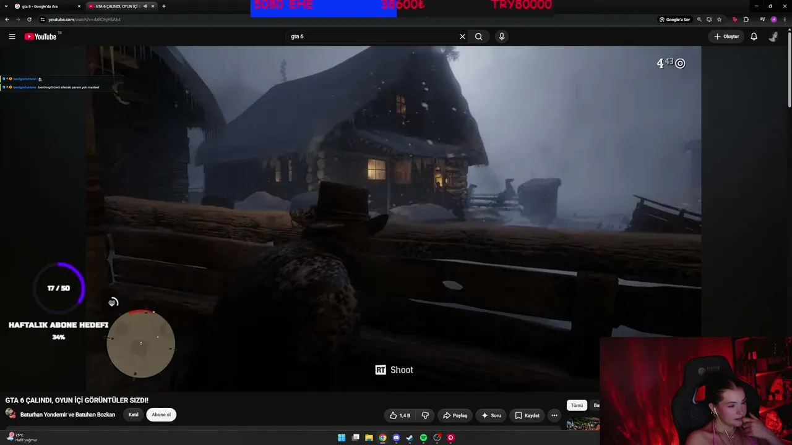Click the Chrome taskbar icon

pyautogui.click(x=382, y=438)
